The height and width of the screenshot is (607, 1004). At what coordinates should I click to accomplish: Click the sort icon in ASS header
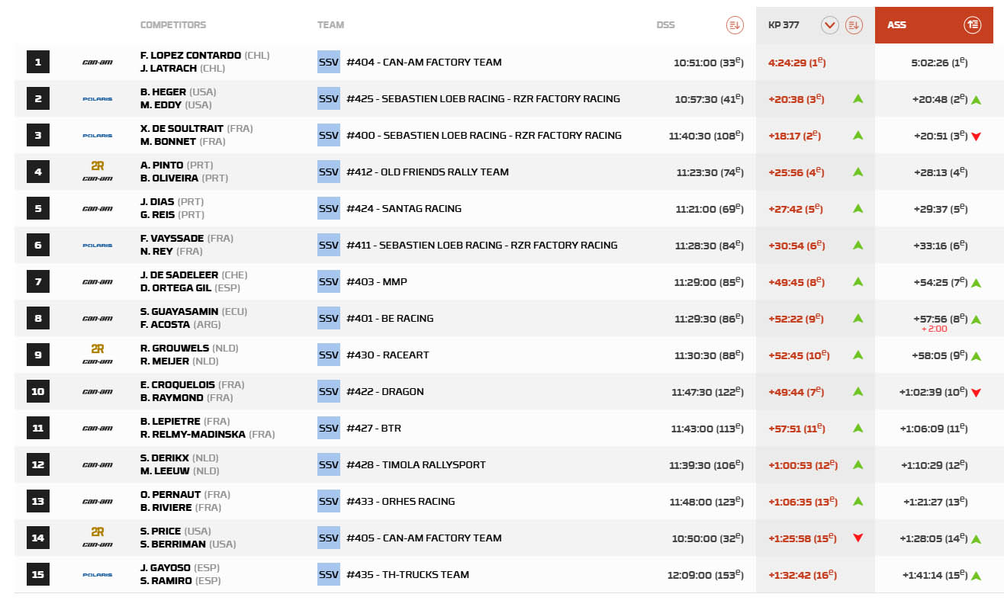[x=972, y=25]
